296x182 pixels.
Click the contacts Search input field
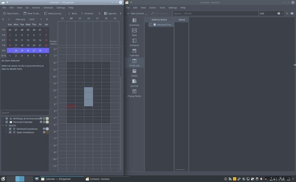coord(215,14)
